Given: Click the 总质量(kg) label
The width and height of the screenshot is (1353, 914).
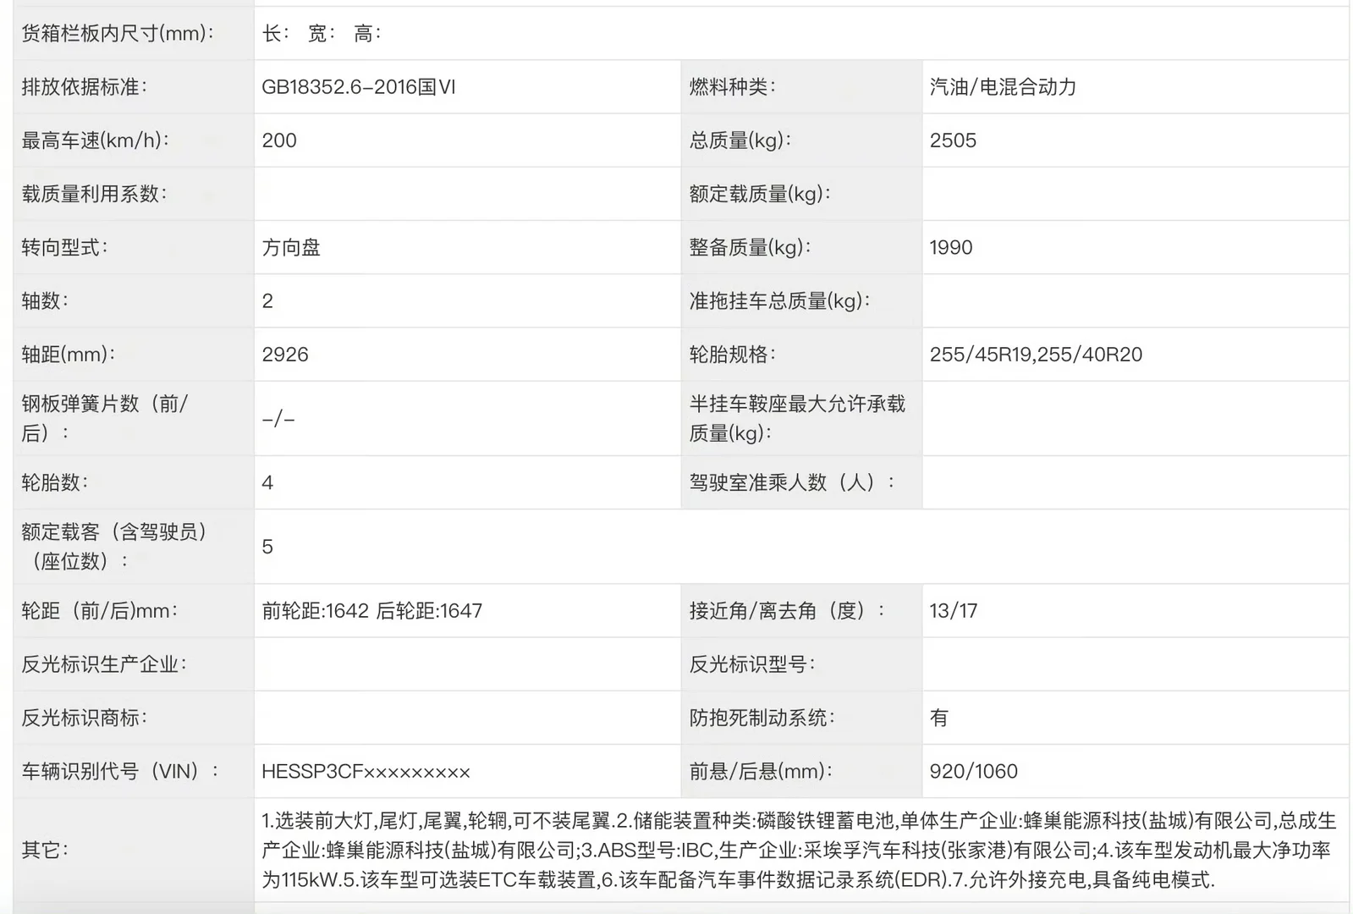Looking at the screenshot, I should click(740, 140).
